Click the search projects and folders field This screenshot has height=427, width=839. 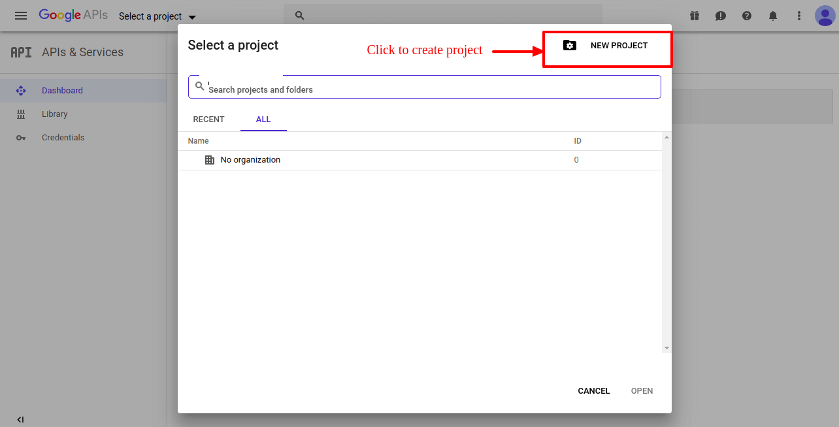pyautogui.click(x=425, y=86)
